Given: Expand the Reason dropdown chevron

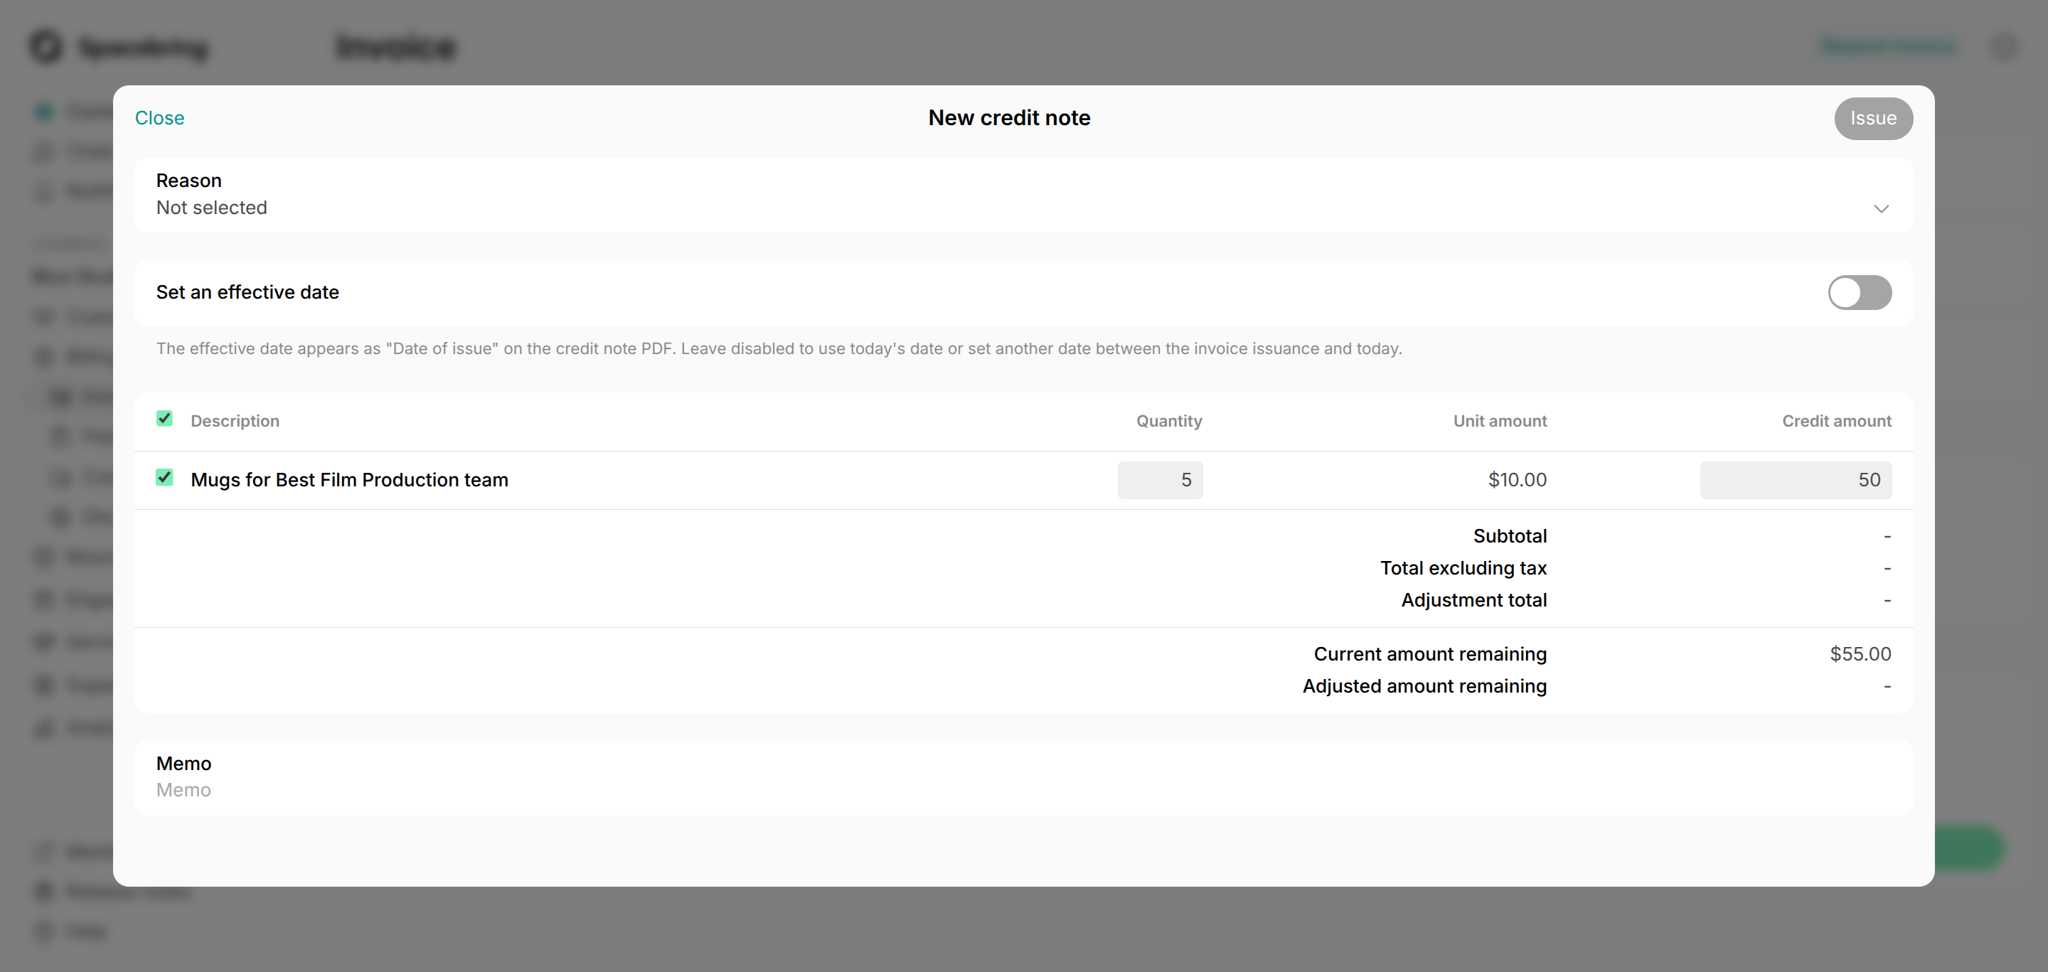Looking at the screenshot, I should coord(1880,208).
